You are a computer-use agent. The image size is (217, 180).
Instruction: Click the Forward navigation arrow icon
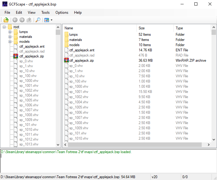coord(22,20)
